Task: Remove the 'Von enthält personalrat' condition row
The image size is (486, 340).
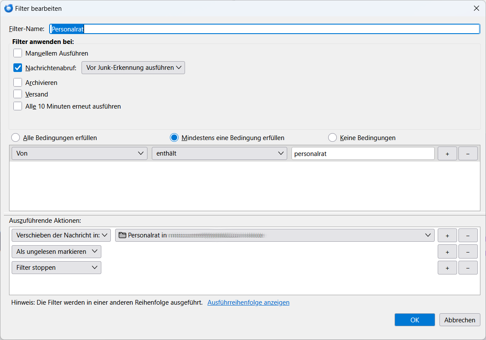Action: (x=468, y=153)
